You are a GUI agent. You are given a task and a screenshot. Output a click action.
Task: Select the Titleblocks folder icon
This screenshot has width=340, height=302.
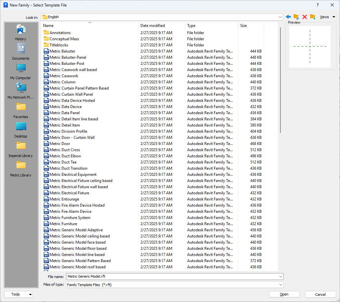coord(46,45)
